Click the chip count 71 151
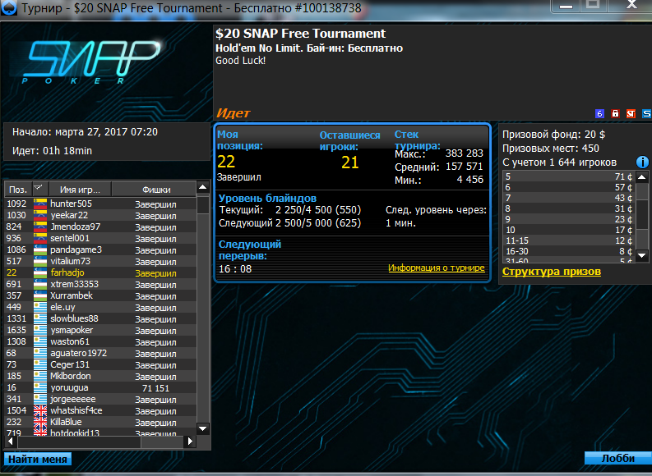Image resolution: width=652 pixels, height=476 pixels. 155,388
